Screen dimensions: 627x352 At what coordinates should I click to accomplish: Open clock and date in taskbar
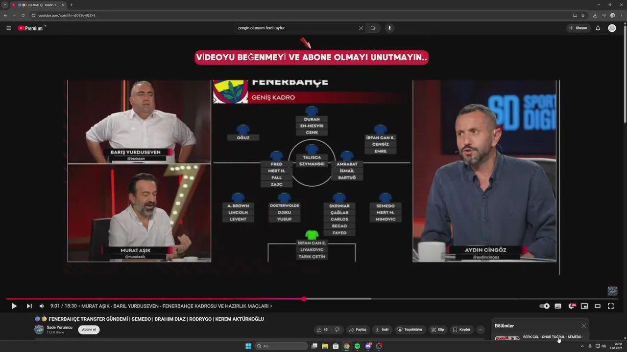[616, 346]
